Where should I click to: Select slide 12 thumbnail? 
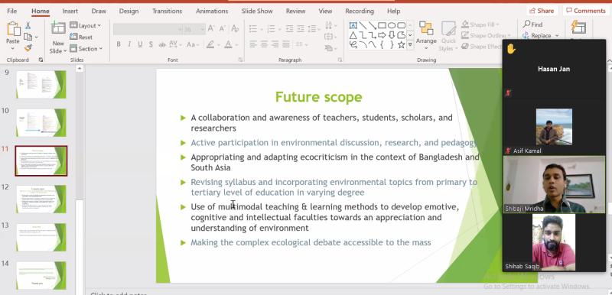pos(41,199)
